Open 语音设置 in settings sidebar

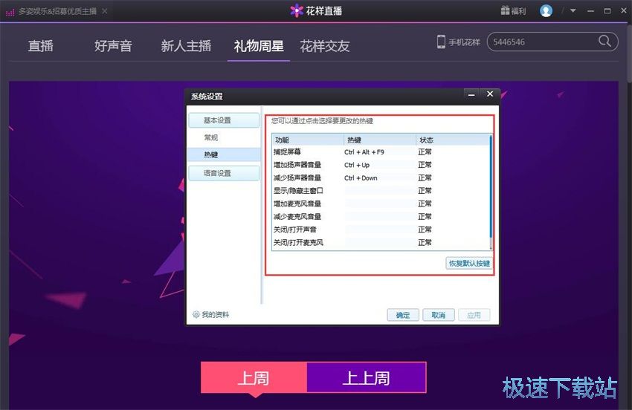pyautogui.click(x=224, y=174)
